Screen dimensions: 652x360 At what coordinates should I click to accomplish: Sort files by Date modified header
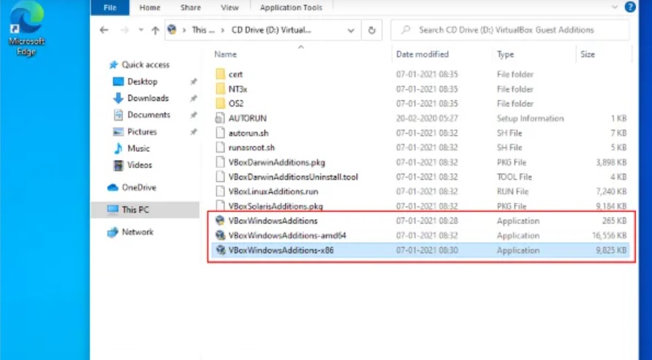click(422, 54)
